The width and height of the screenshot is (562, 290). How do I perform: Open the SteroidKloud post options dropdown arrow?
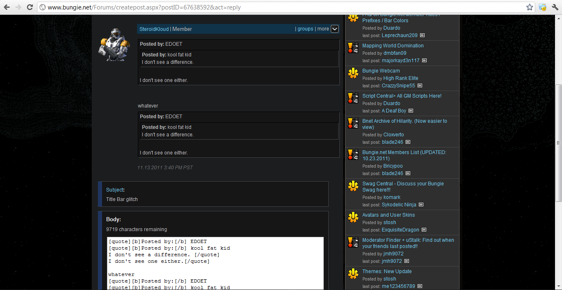[334, 29]
